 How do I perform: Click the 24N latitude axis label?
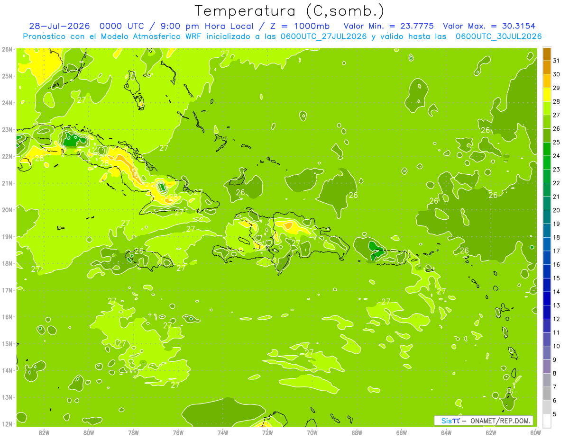point(7,103)
